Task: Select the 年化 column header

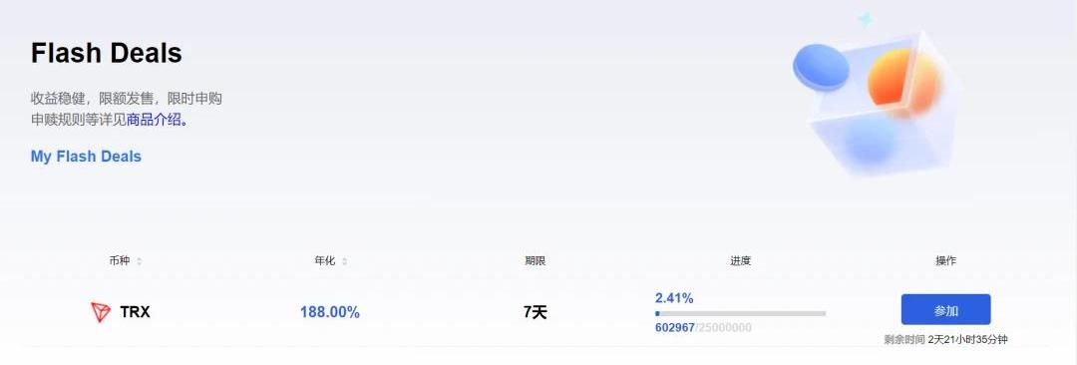Action: pos(325,261)
